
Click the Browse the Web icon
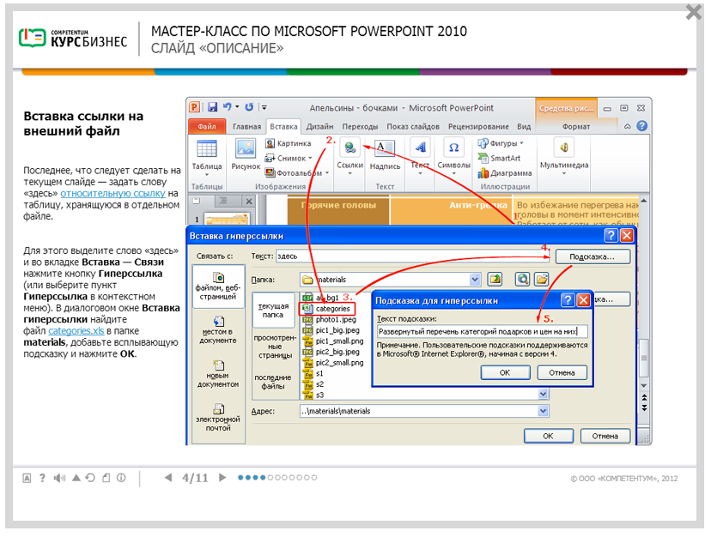[522, 279]
